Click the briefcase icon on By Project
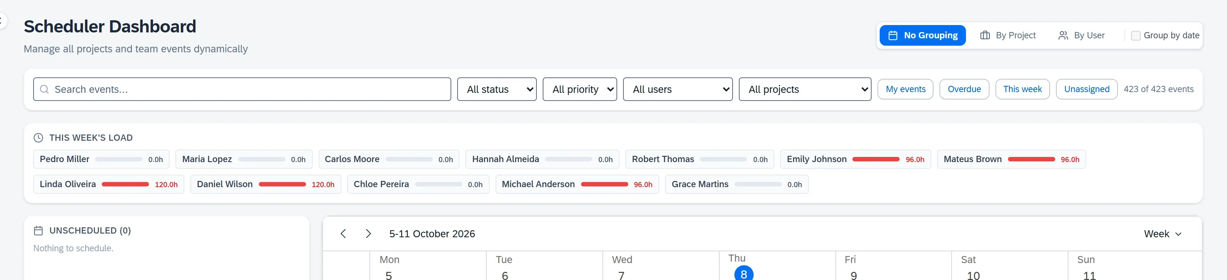The image size is (1227, 280). tap(985, 36)
